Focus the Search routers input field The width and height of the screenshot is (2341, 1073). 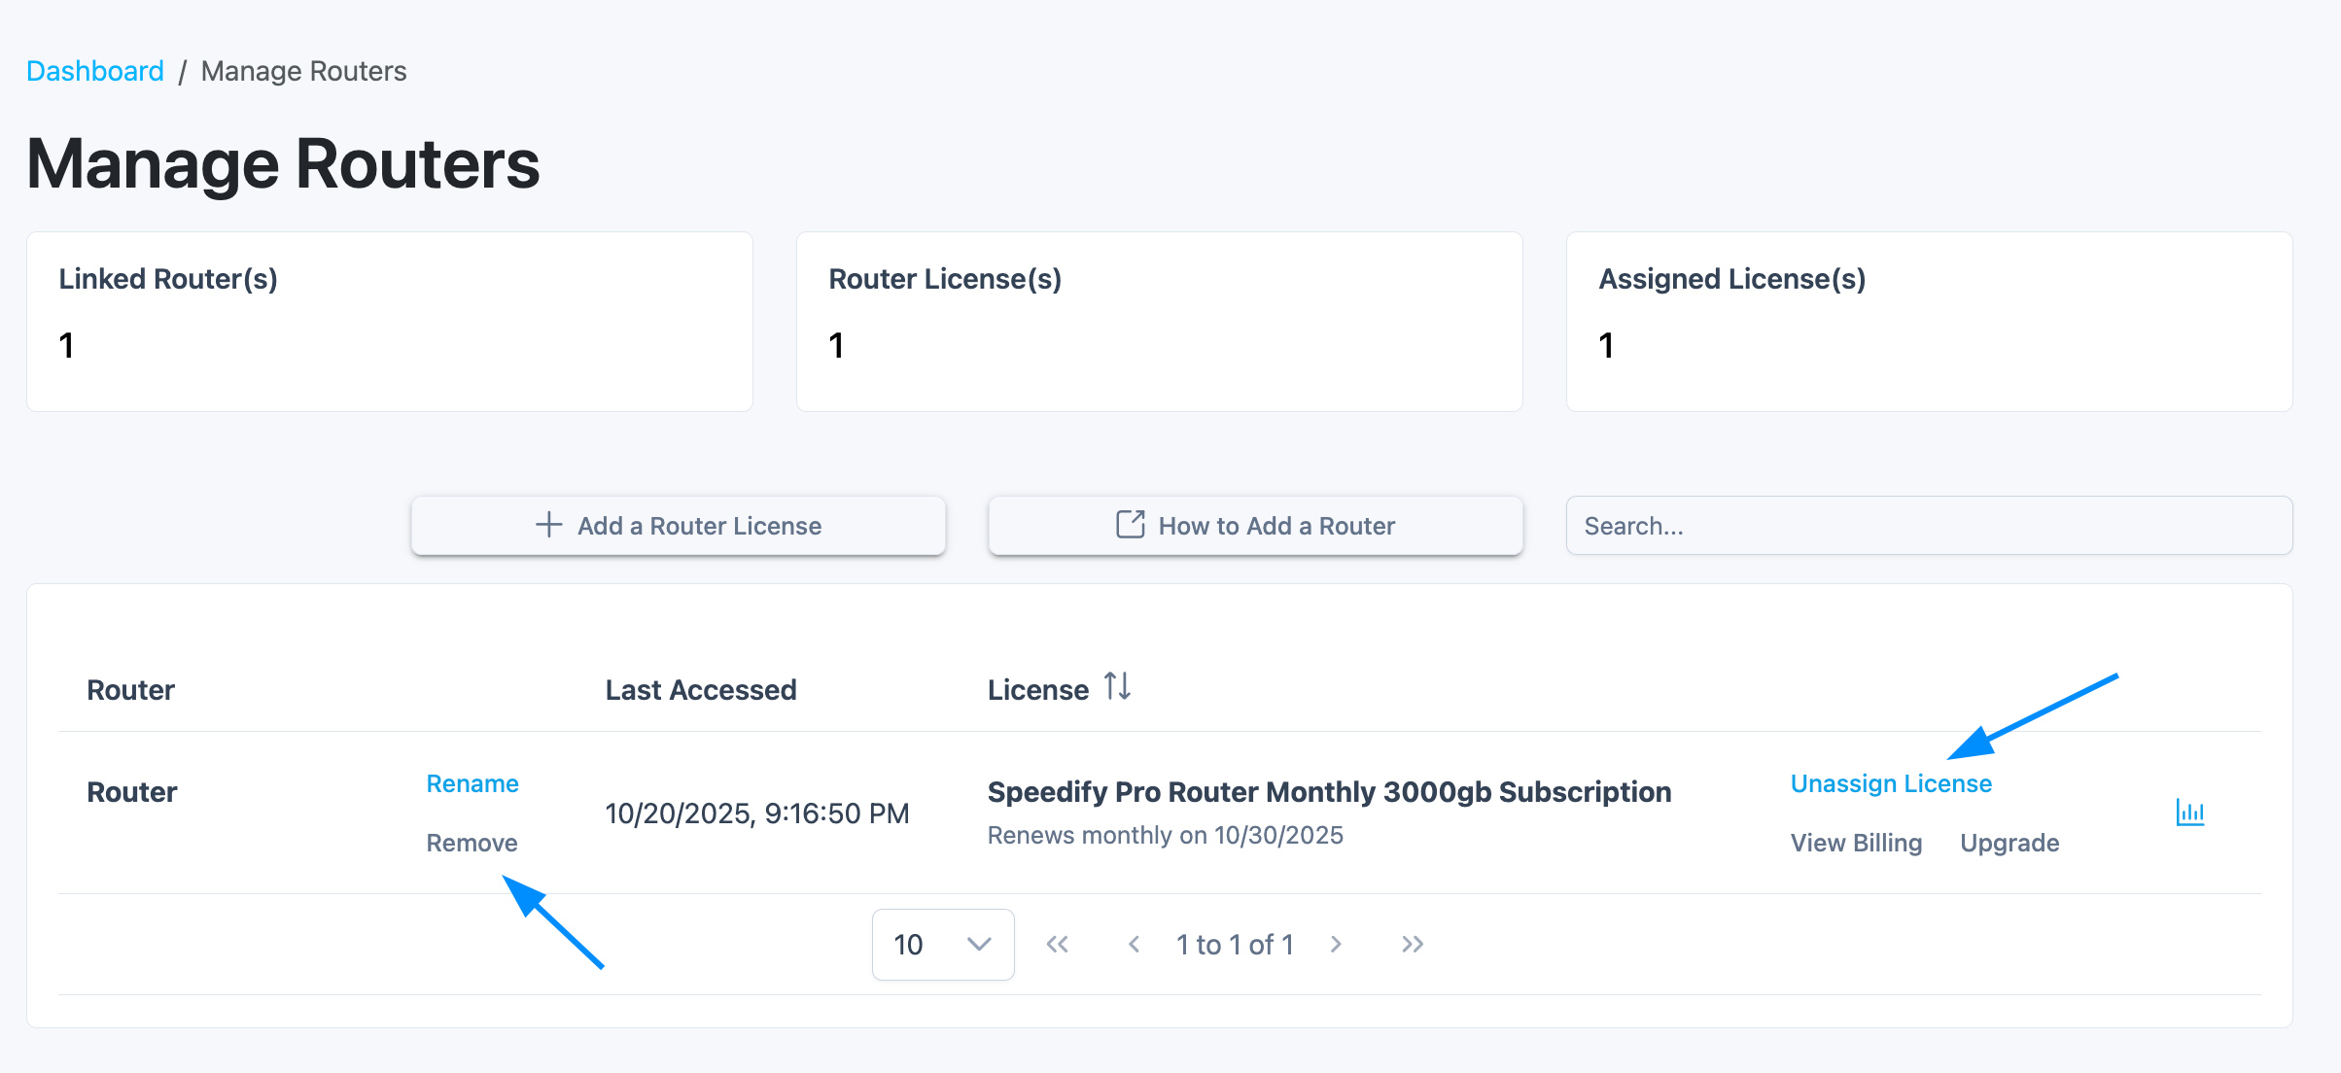pos(1929,526)
